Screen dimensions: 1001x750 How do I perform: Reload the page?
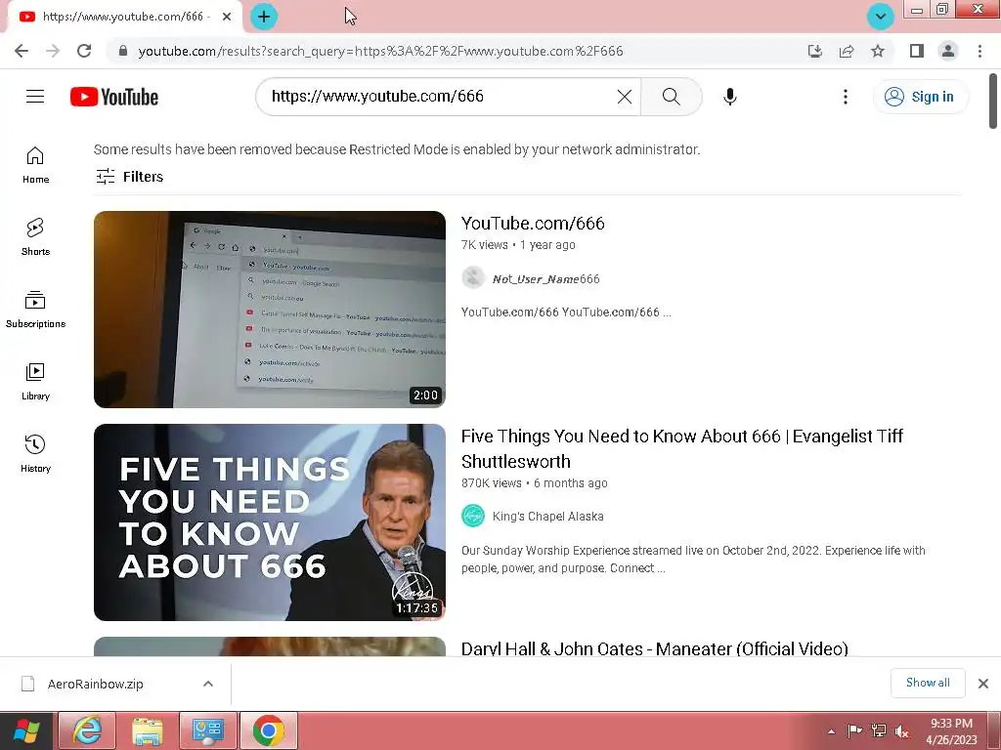click(84, 51)
